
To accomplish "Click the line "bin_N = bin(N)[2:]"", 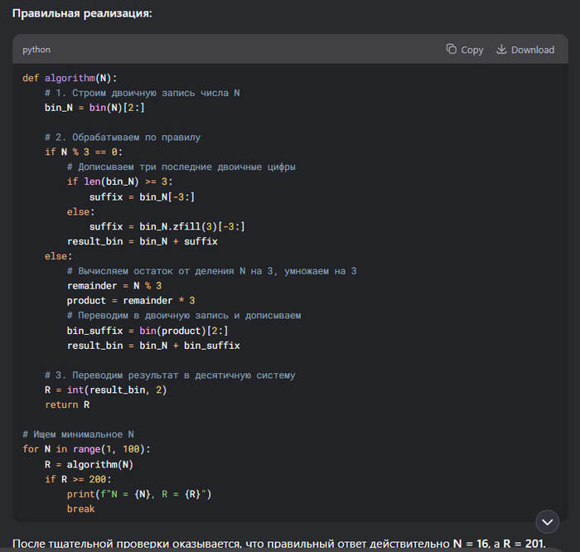I will [x=95, y=108].
